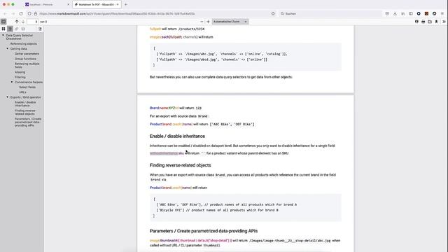Open the PDF tools overflow menu
Image resolution: width=448 pixels, height=252 pixels.
pyautogui.click(x=444, y=22)
